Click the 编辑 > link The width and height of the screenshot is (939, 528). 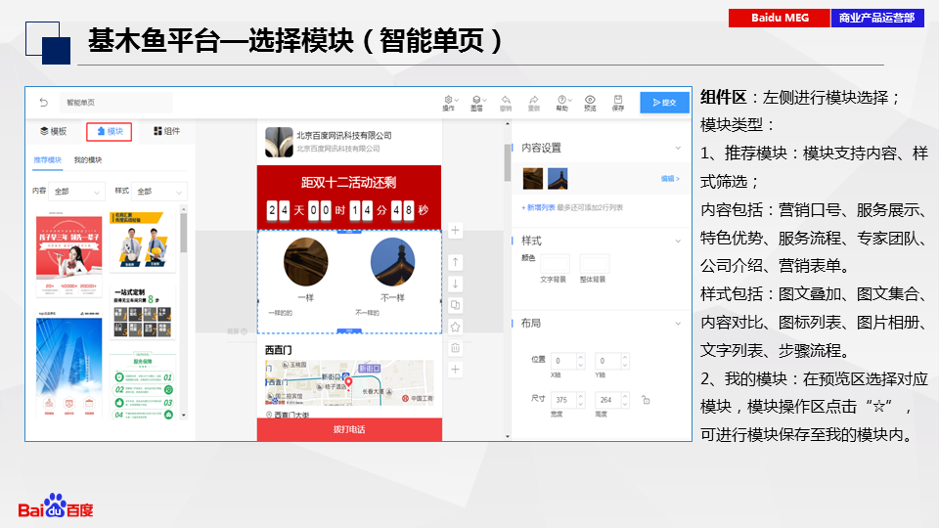pos(670,178)
